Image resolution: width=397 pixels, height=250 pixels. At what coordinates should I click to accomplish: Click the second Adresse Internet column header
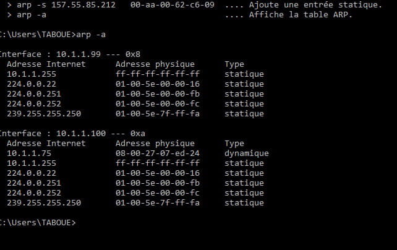[x=46, y=144]
